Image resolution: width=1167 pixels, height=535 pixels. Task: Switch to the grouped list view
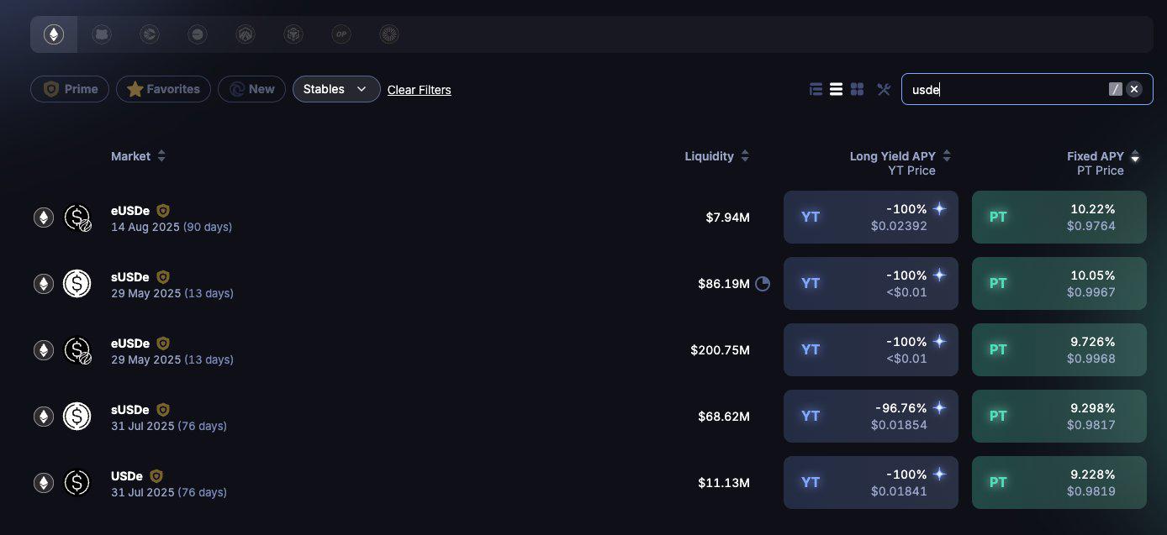pyautogui.click(x=816, y=89)
